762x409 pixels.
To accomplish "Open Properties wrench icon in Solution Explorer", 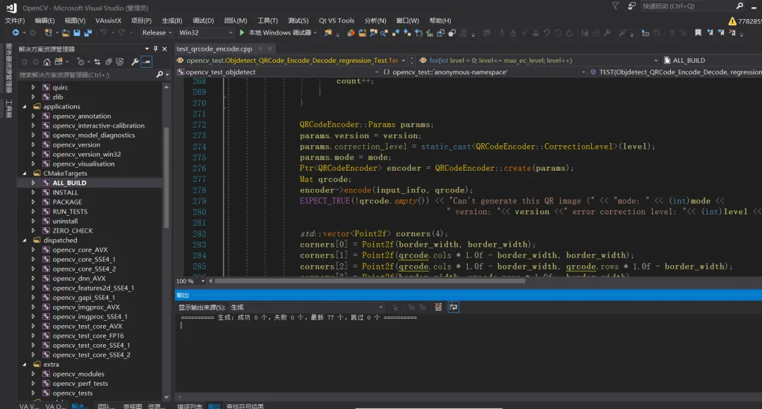I will [134, 61].
